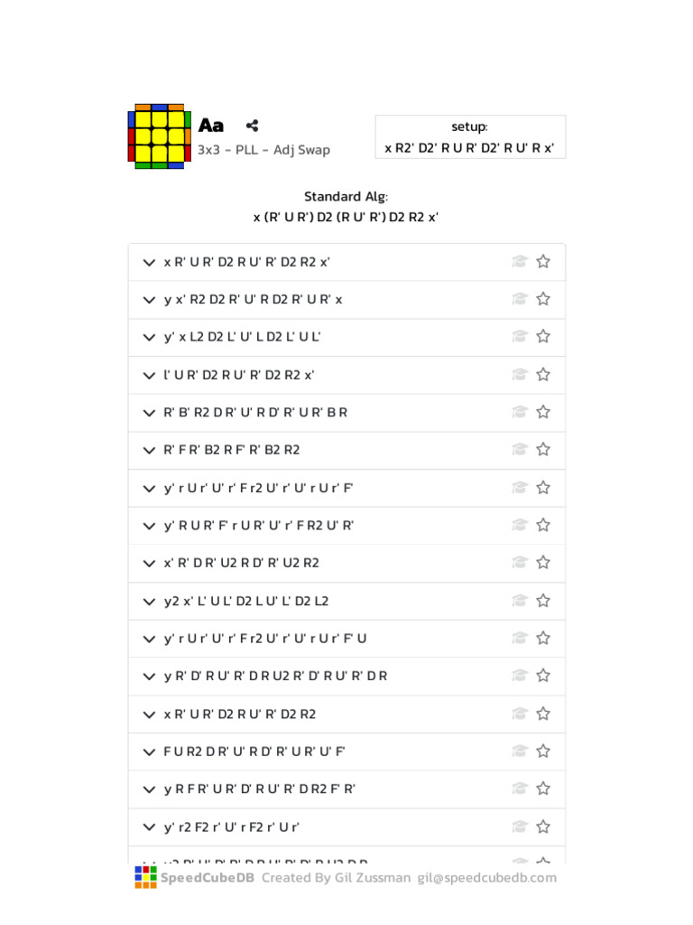Expand the R' F R' B2 algorithm details
This screenshot has width=693, height=925.
click(x=149, y=450)
